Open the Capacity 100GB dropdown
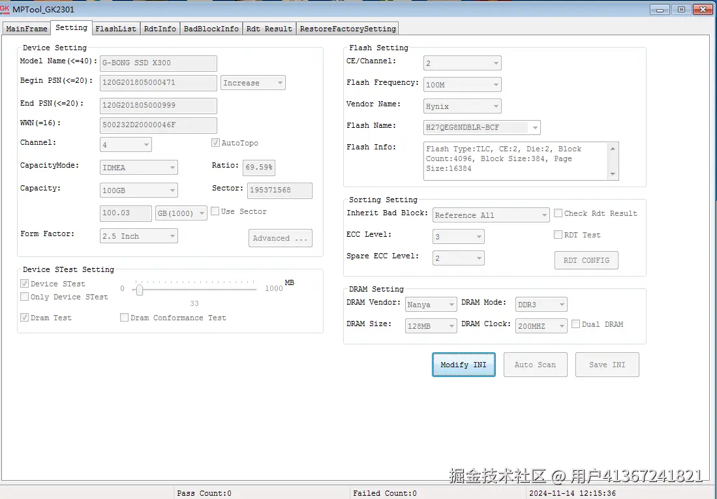Image resolution: width=717 pixels, height=499 pixels. [x=138, y=190]
